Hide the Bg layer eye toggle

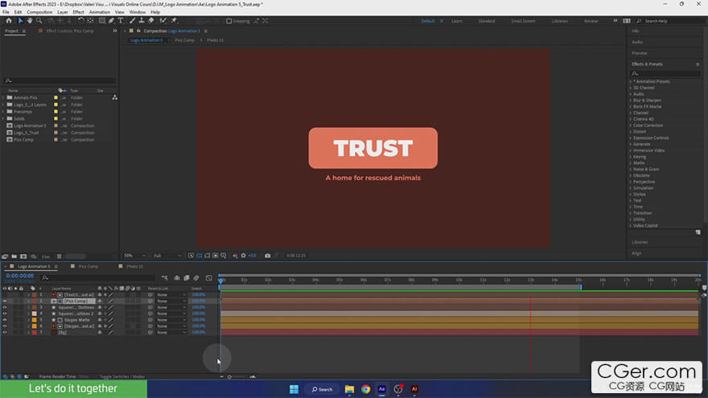[x=5, y=332]
